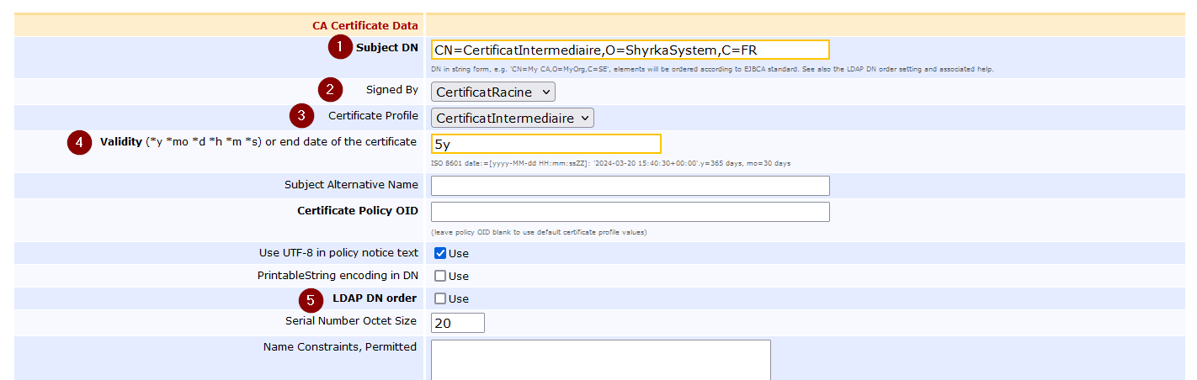Image resolution: width=1197 pixels, height=380 pixels.
Task: Click the Serial Number Octet Size box
Action: 457,323
